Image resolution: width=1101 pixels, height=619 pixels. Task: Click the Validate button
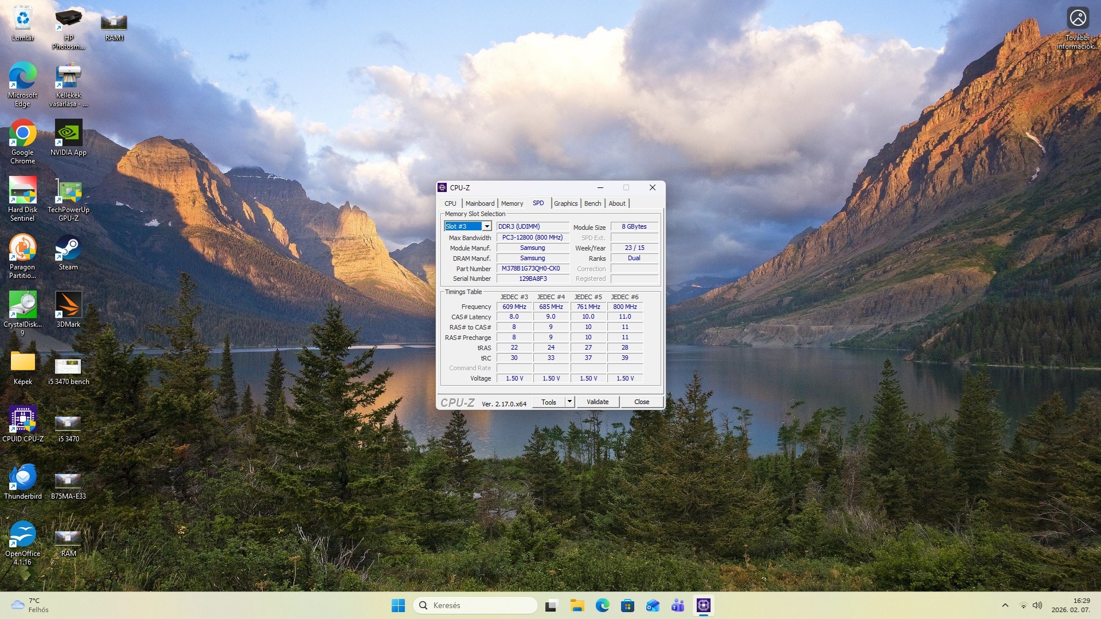pos(597,402)
